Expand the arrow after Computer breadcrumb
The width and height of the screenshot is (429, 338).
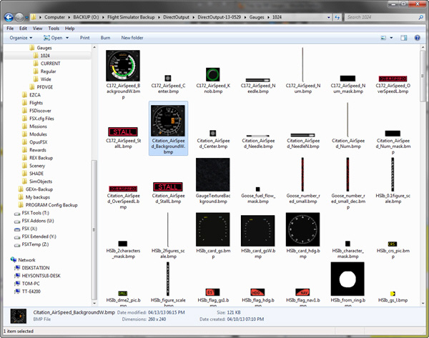69,17
